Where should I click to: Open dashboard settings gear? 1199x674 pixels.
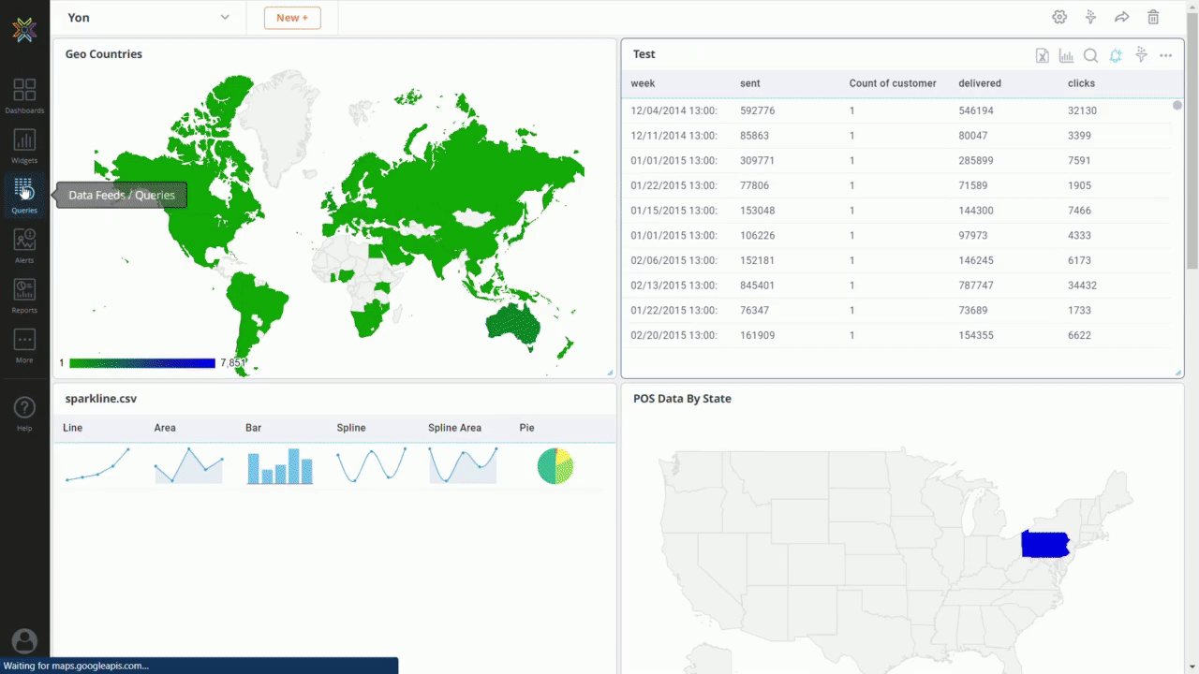(1059, 17)
